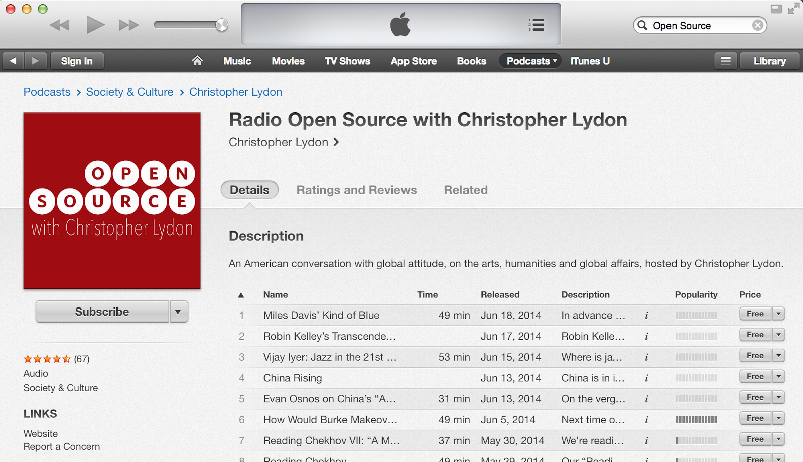The height and width of the screenshot is (462, 803).
Task: Show info for Vijay Iyer episode
Action: 646,357
